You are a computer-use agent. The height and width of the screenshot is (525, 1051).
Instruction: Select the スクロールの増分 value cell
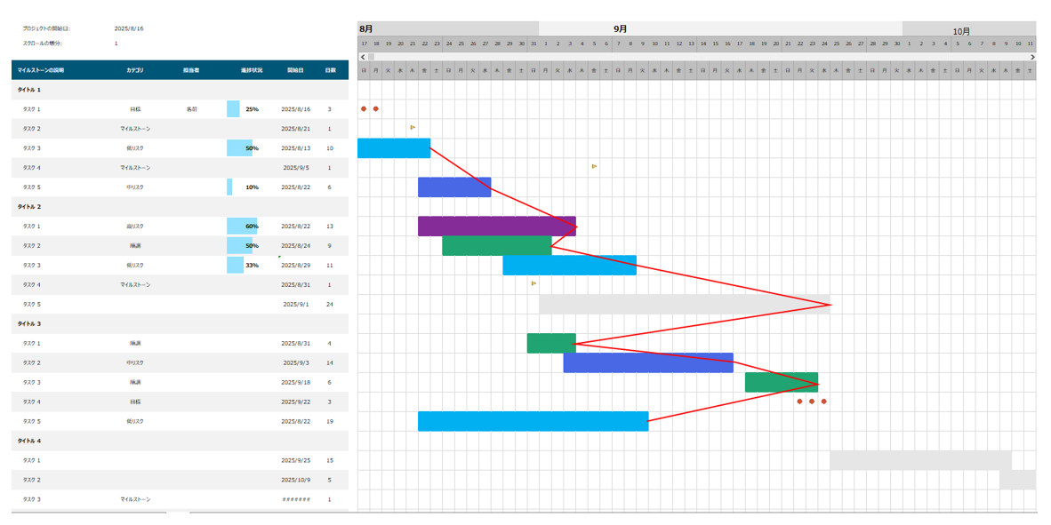coord(116,43)
